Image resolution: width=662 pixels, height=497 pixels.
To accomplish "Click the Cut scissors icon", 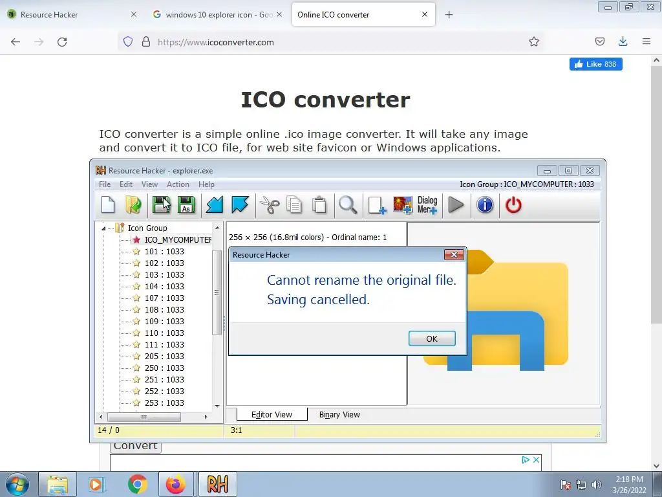I will coord(270,205).
